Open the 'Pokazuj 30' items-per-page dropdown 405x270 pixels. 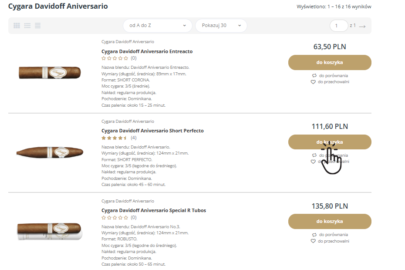221,26
